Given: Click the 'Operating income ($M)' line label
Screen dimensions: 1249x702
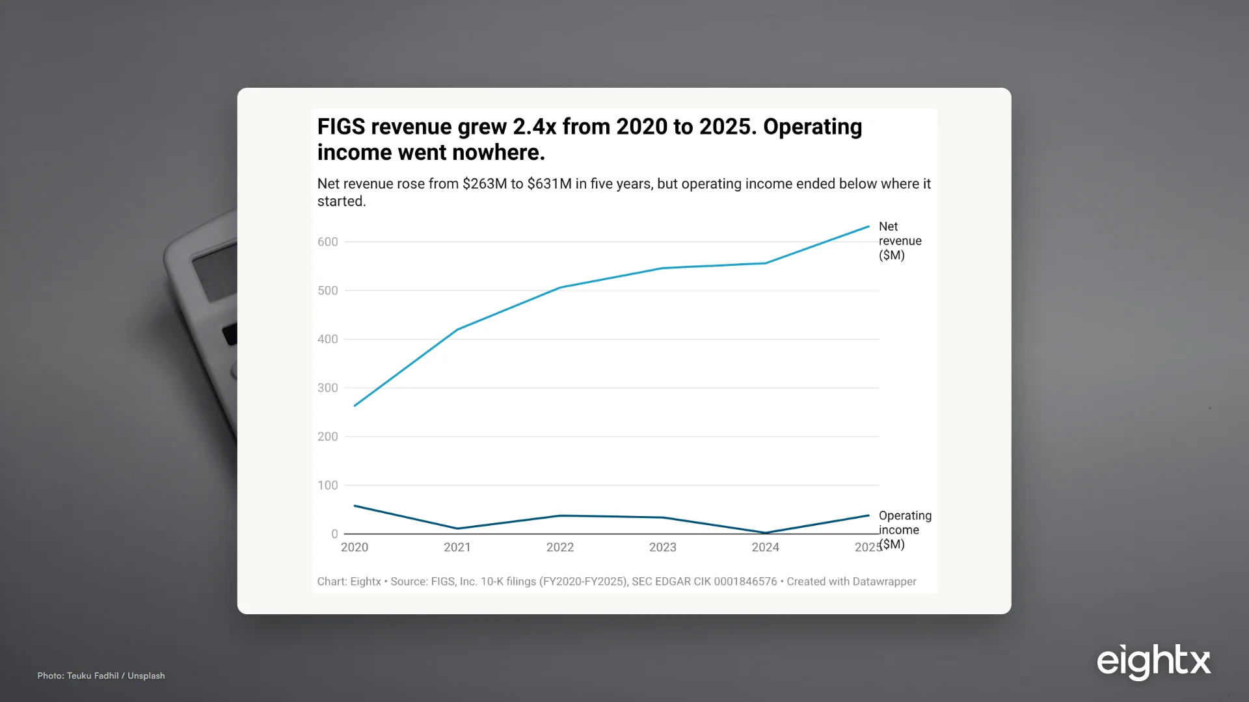Looking at the screenshot, I should pyautogui.click(x=905, y=530).
